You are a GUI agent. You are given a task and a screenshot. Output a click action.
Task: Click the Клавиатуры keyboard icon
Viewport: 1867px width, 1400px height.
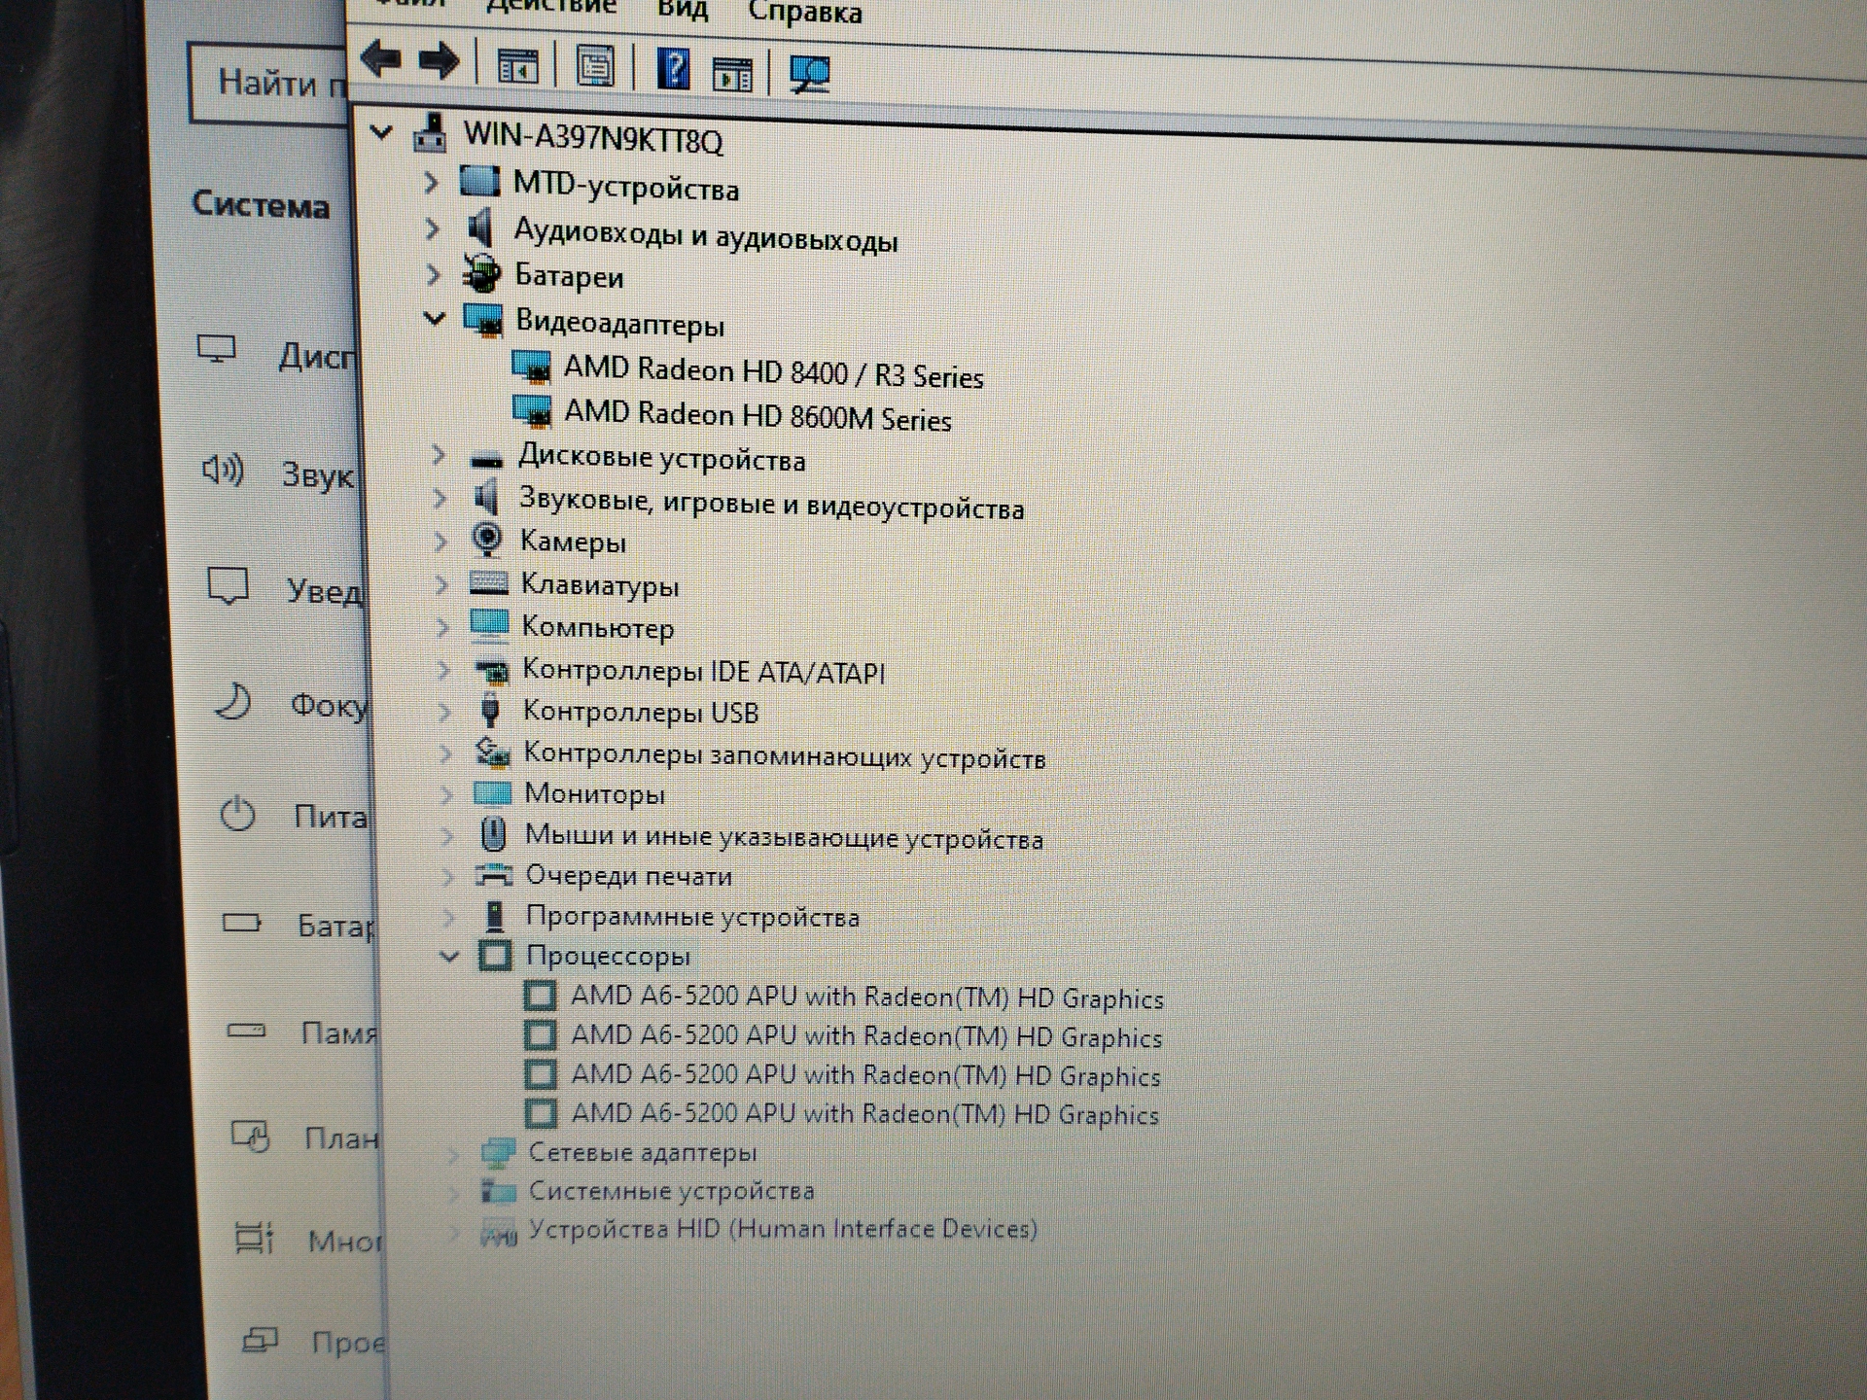pyautogui.click(x=488, y=582)
